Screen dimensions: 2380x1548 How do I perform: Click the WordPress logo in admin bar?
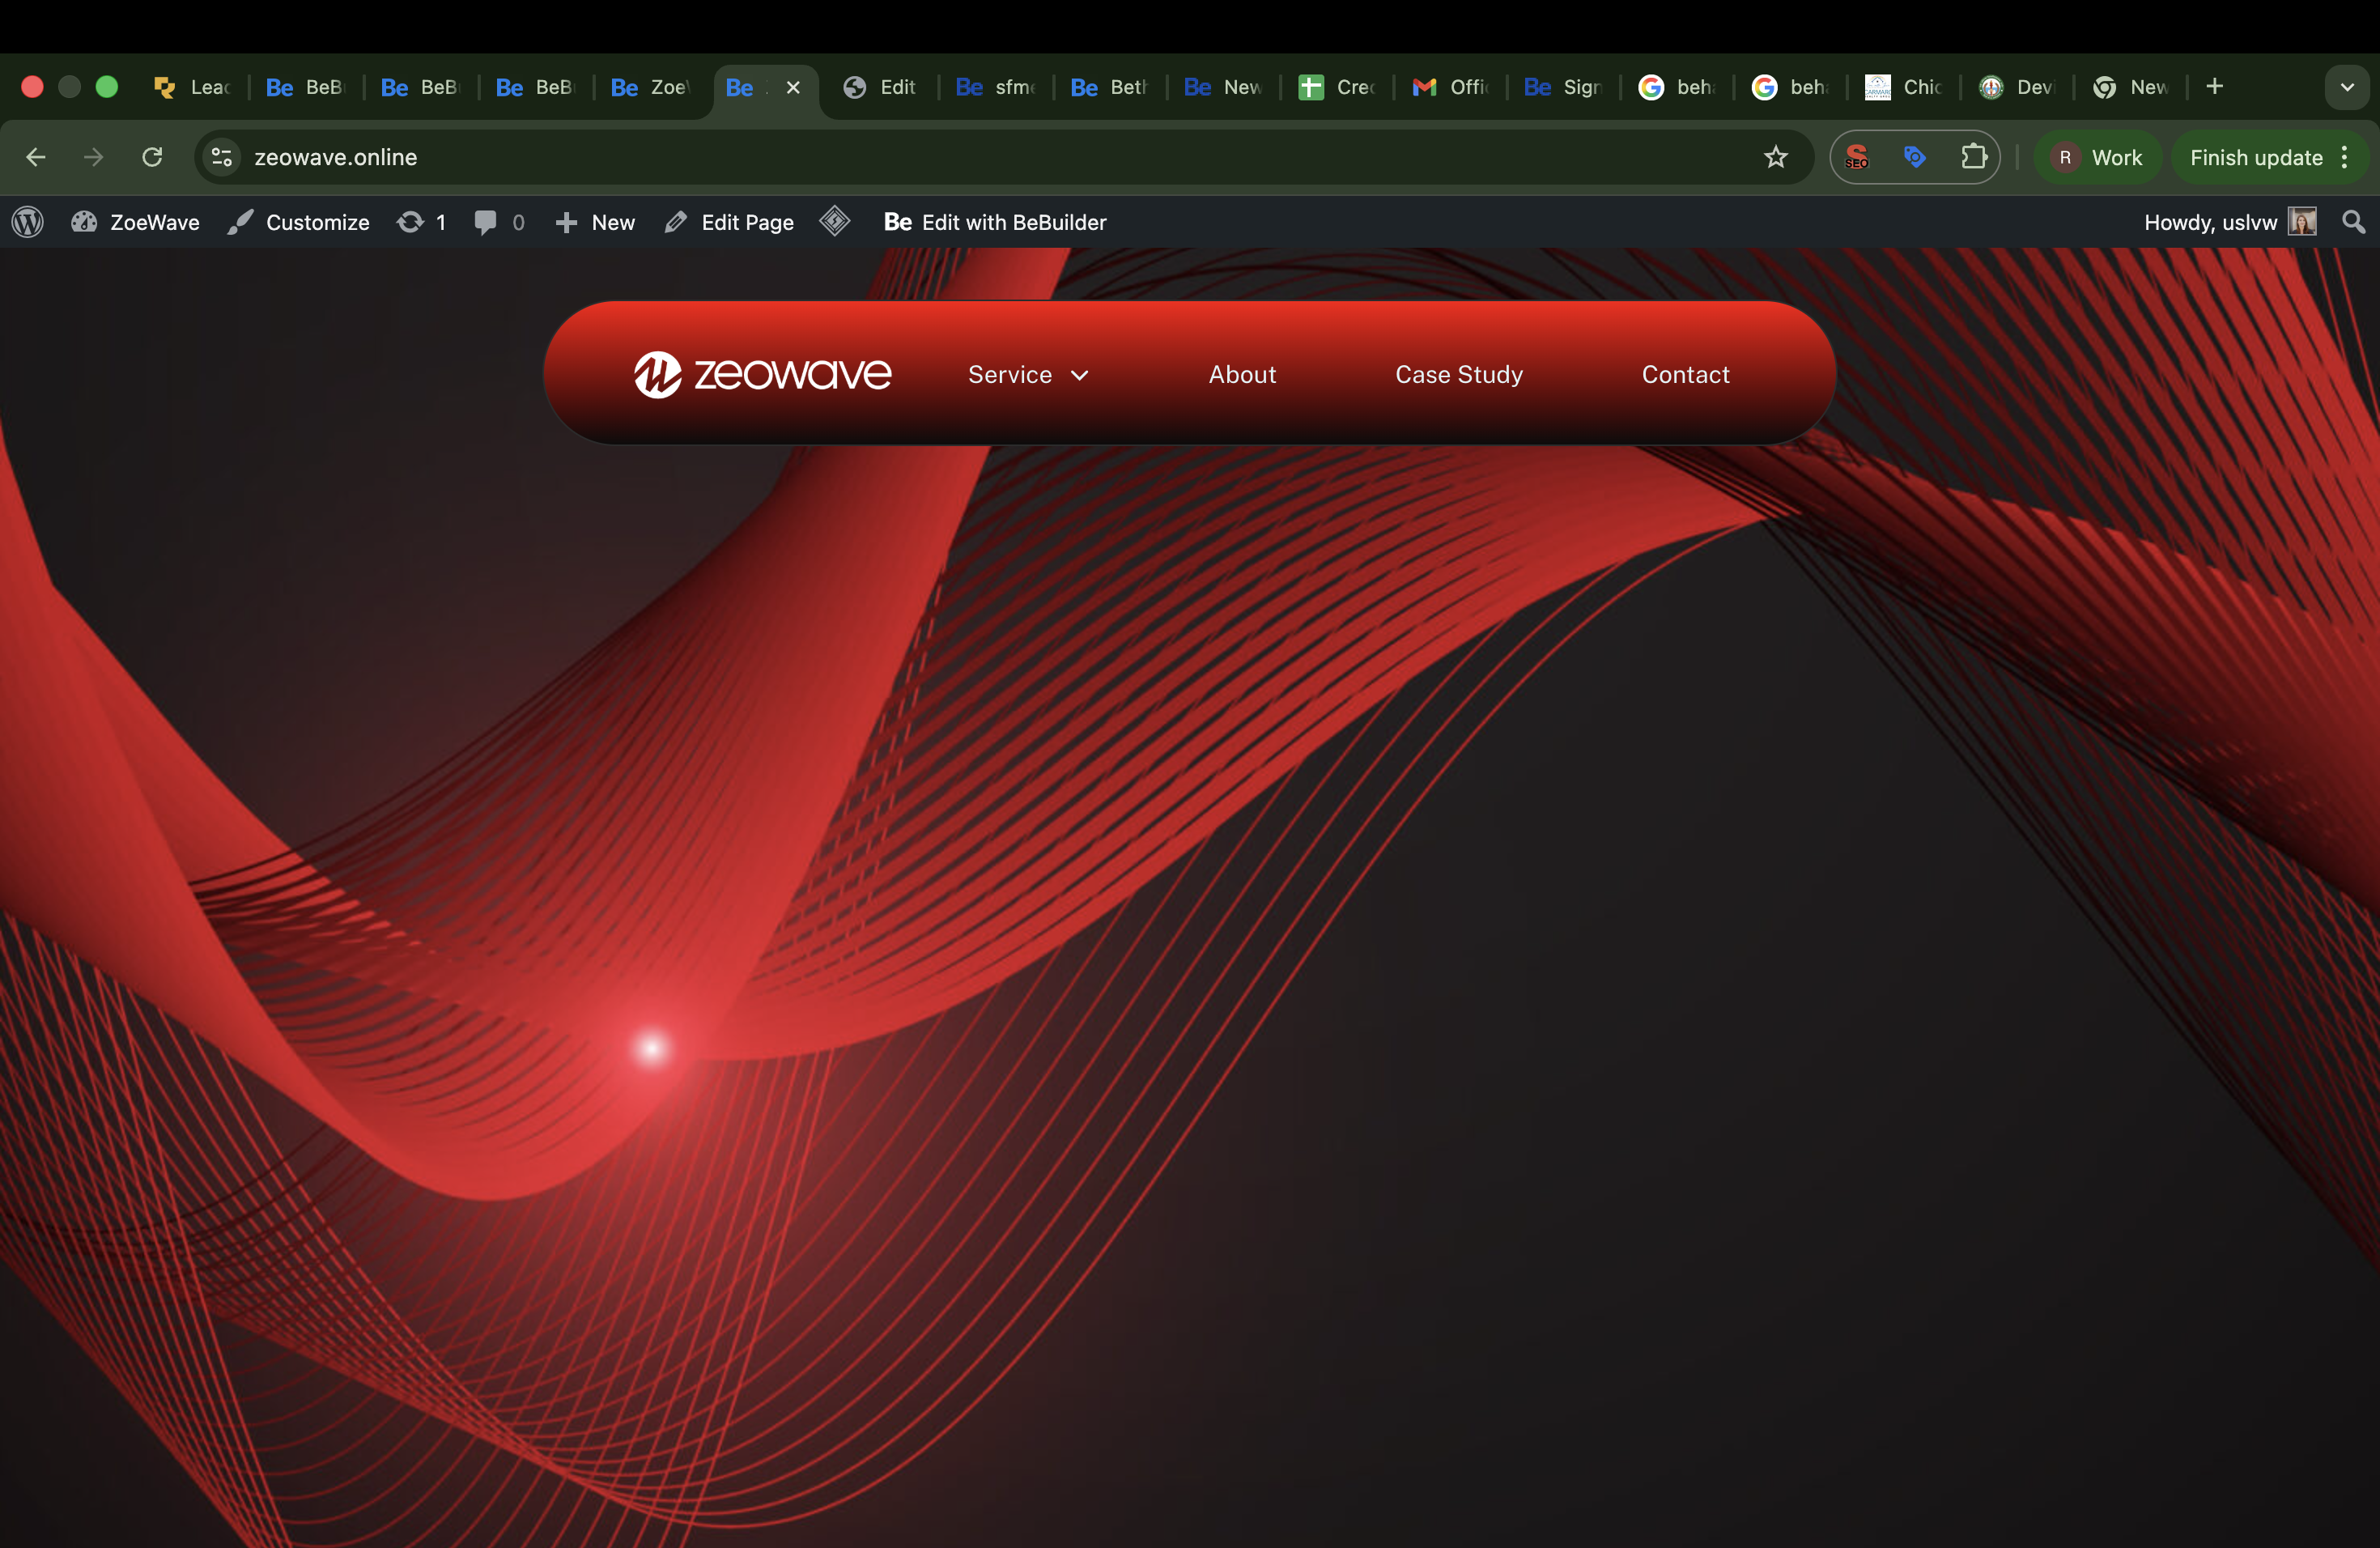pos(28,222)
